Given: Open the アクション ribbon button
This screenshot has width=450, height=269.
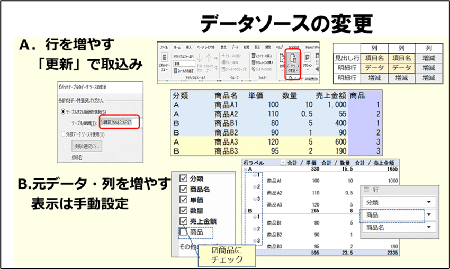Looking at the screenshot, I should coord(308,62).
